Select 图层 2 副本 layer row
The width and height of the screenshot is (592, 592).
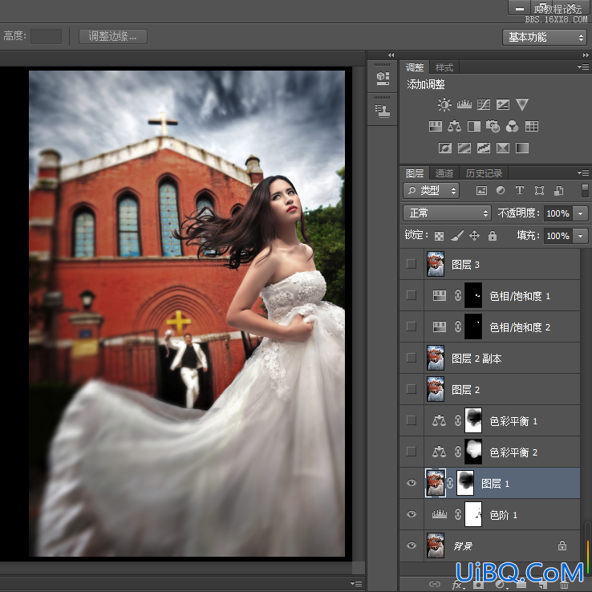(489, 358)
